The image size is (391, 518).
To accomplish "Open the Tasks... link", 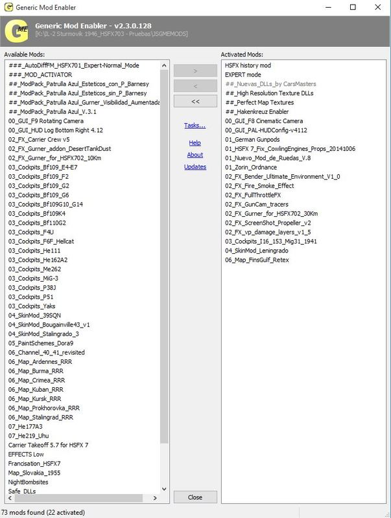I will click(195, 126).
